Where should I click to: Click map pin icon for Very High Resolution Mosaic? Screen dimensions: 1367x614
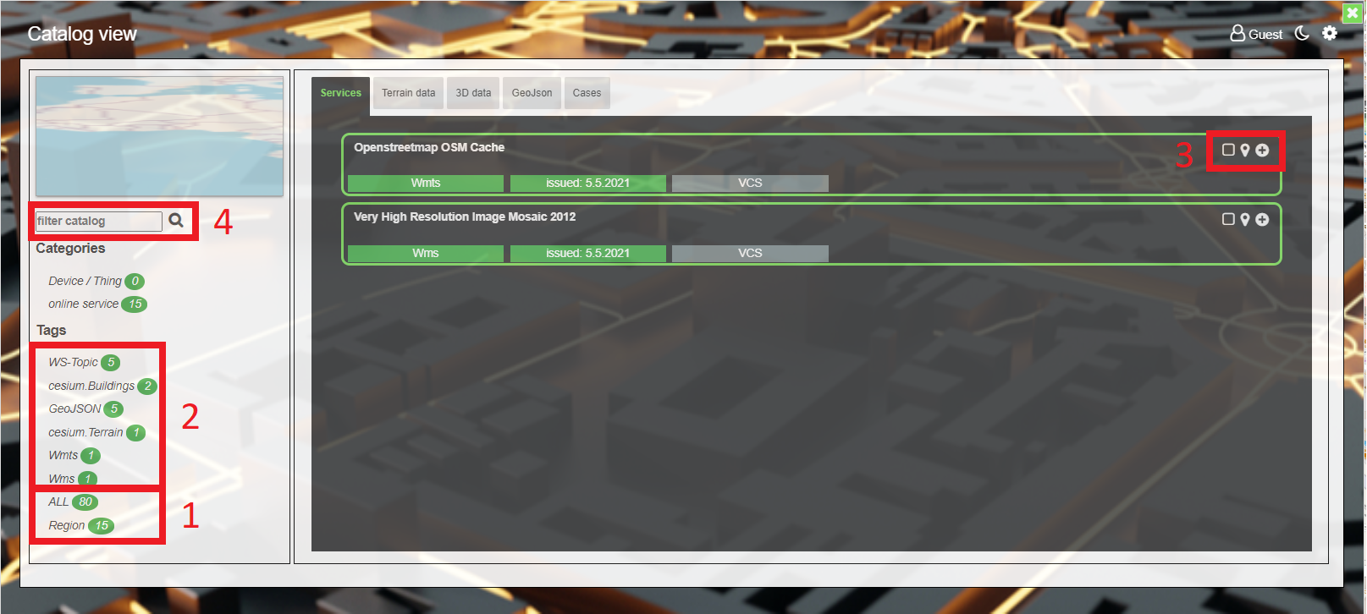pos(1245,220)
